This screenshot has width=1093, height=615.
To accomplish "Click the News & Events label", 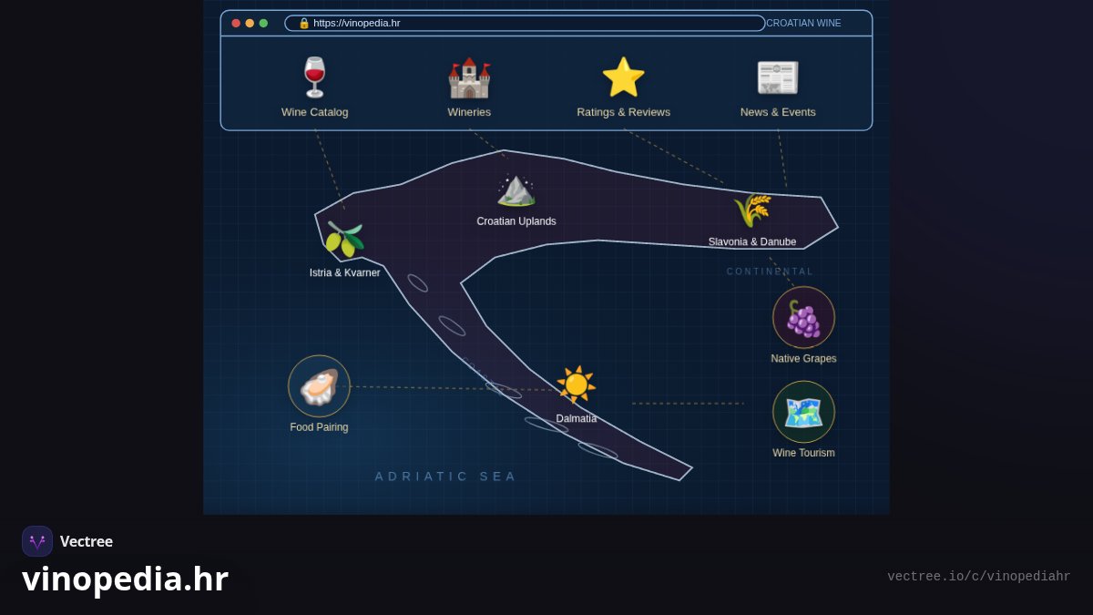I will [x=778, y=112].
